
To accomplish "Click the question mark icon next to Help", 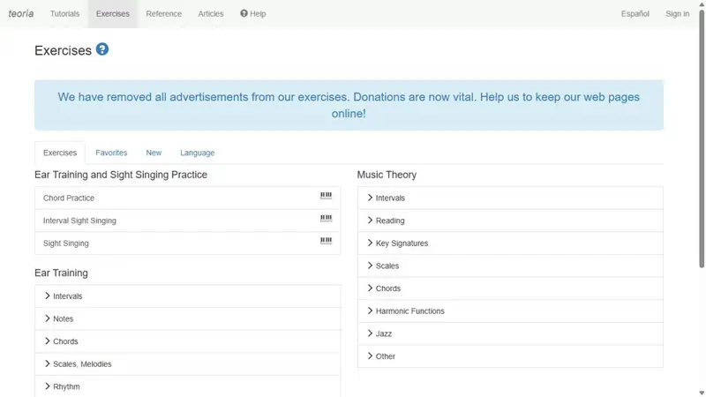I will click(244, 13).
